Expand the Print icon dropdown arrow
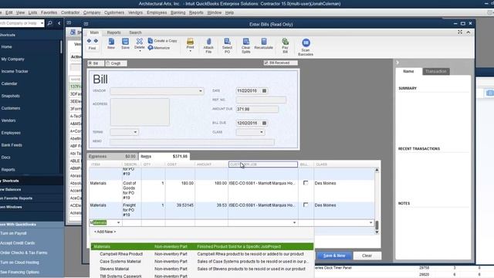494x278 pixels. pos(191,51)
